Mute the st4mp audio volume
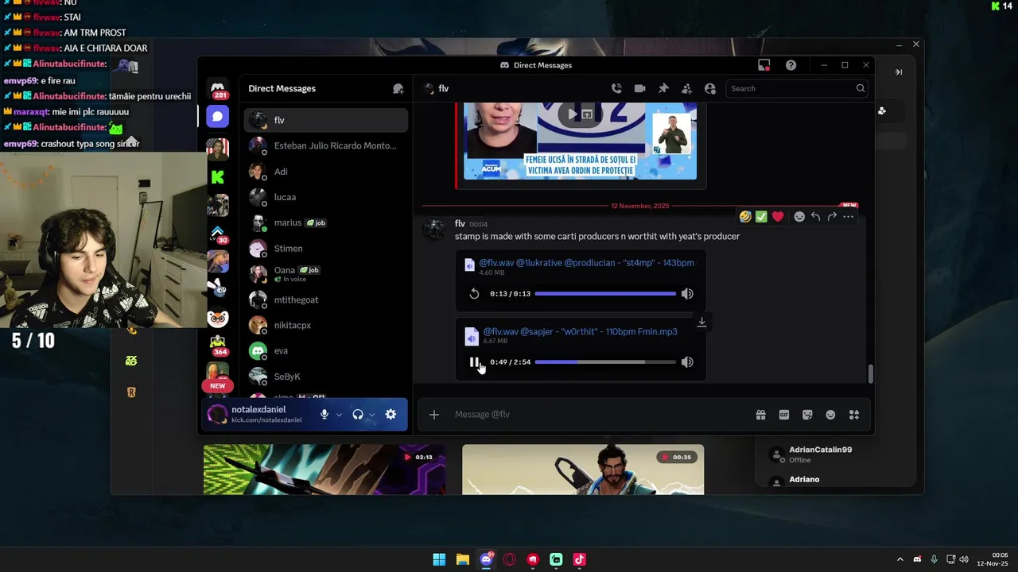The image size is (1018, 572). coord(687,294)
